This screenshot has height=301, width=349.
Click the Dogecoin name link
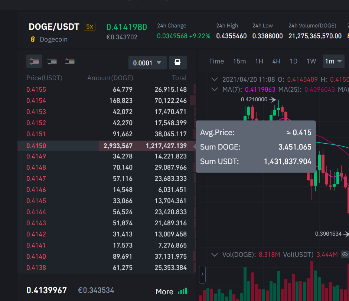(53, 39)
